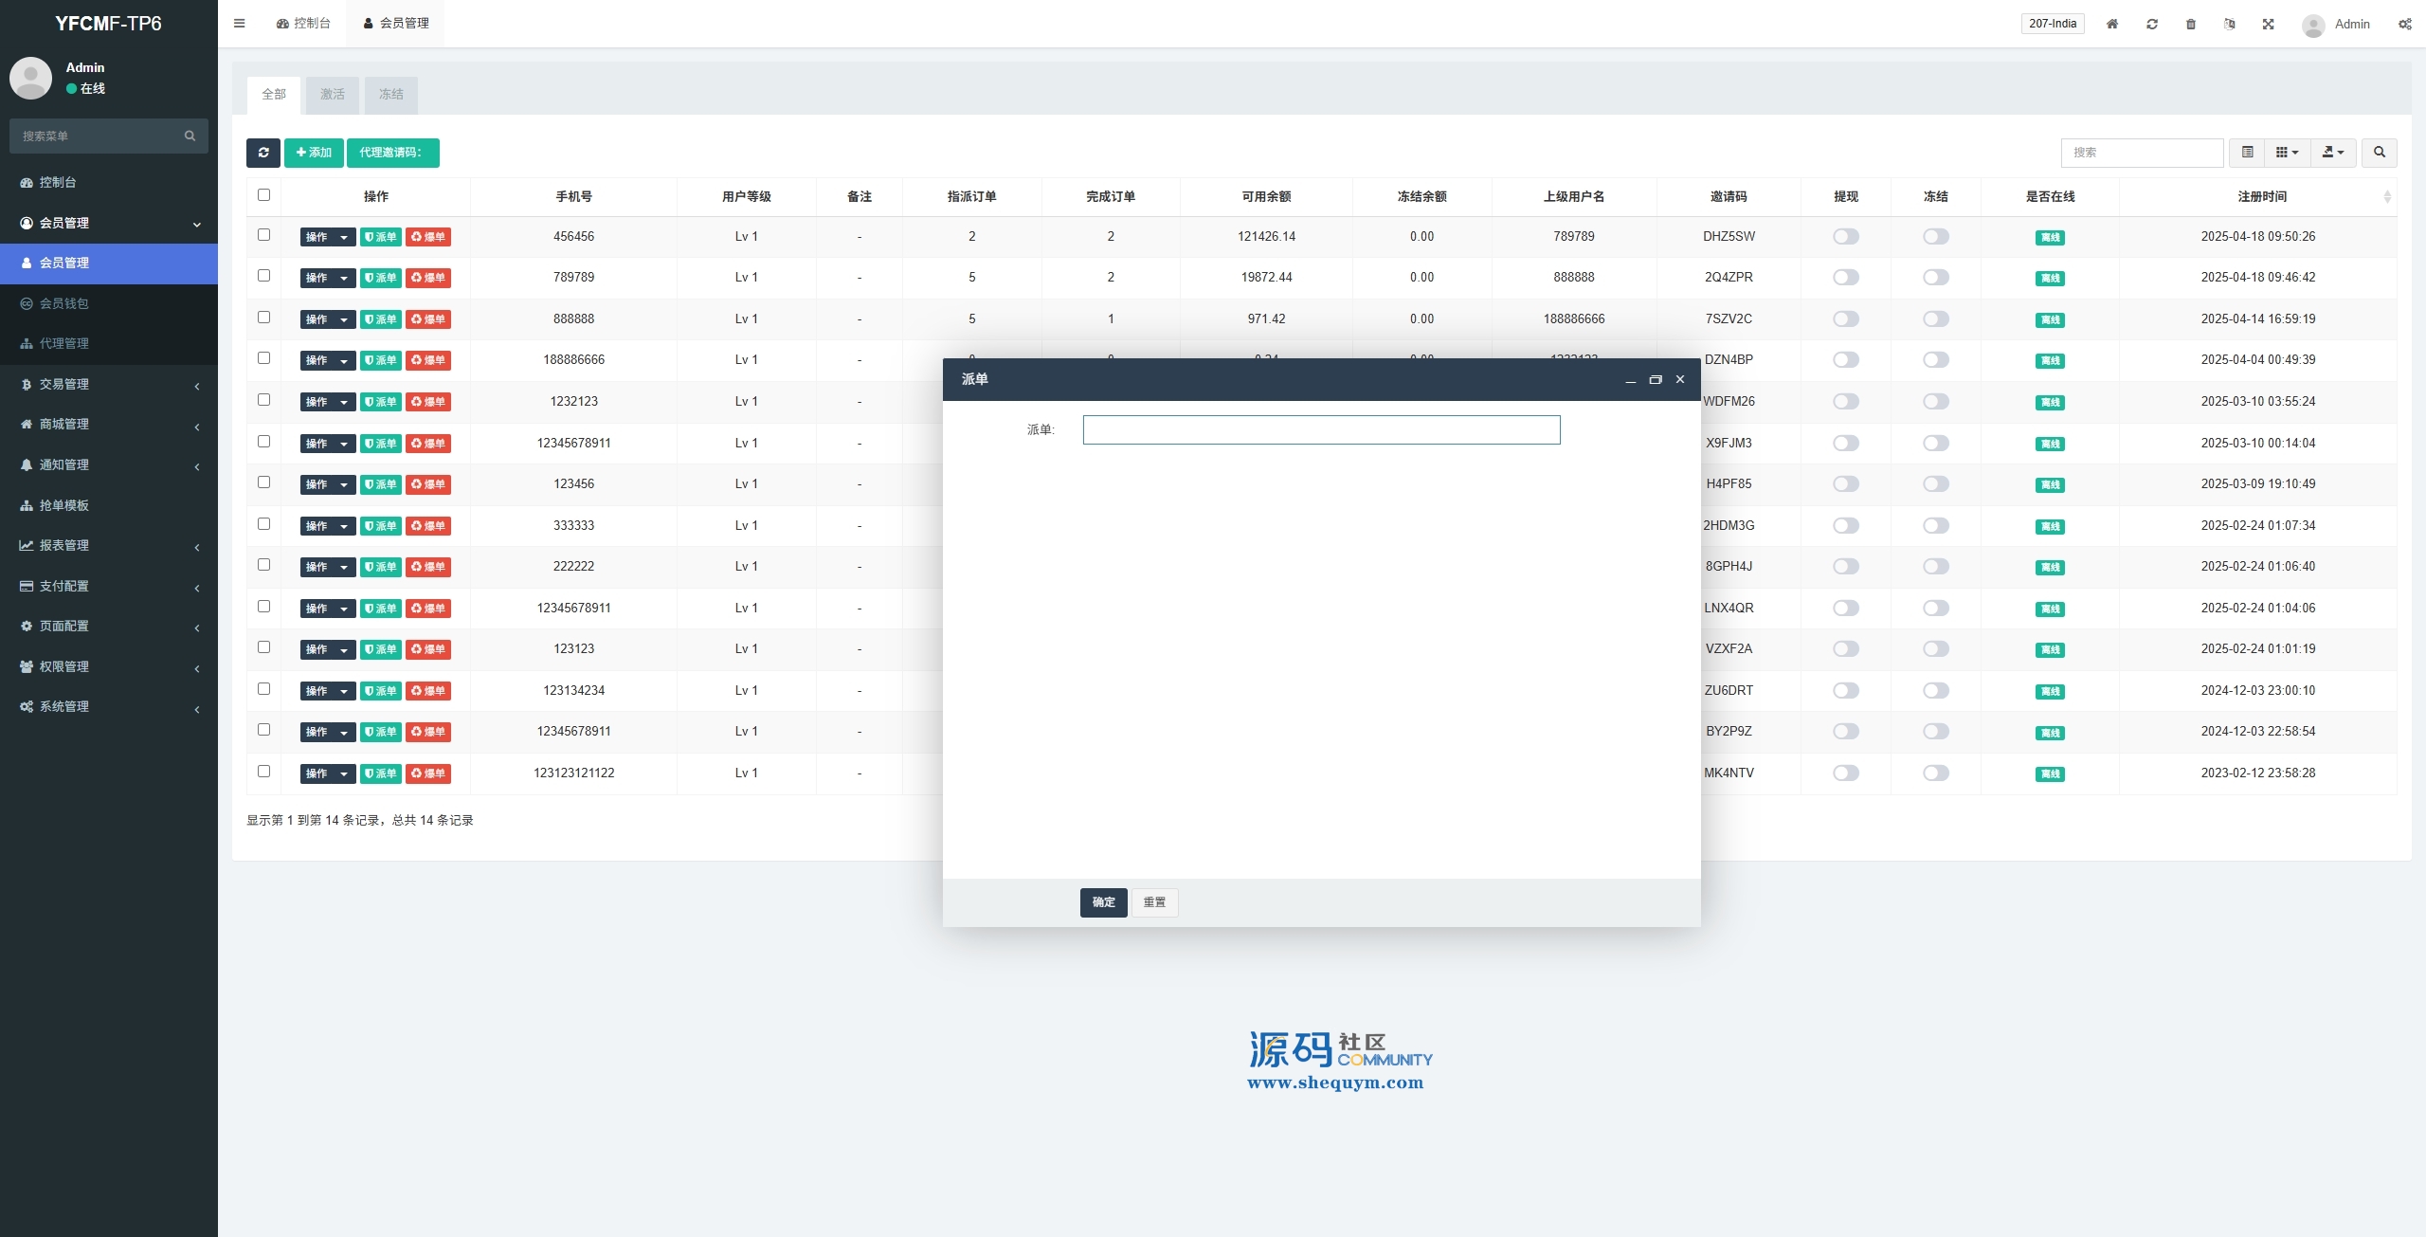2426x1237 pixels.
Task: Switch to the 激活 tab
Action: point(333,95)
